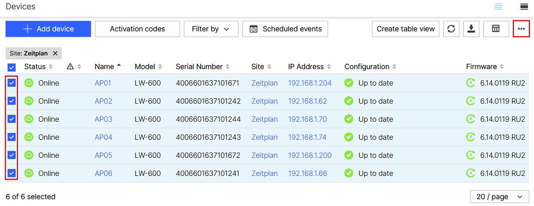Open the three-dots more actions menu
534x206 pixels.
(x=521, y=29)
